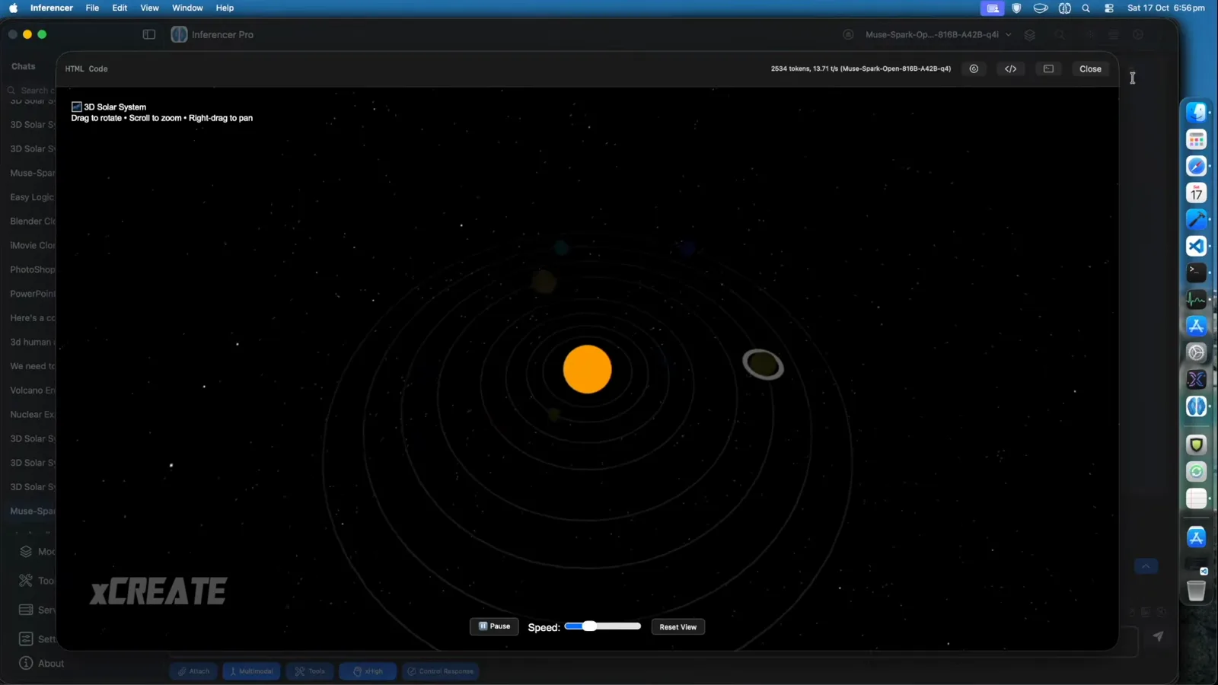Image resolution: width=1218 pixels, height=685 pixels.
Task: Click the blue chevron expand button
Action: (x=1146, y=566)
